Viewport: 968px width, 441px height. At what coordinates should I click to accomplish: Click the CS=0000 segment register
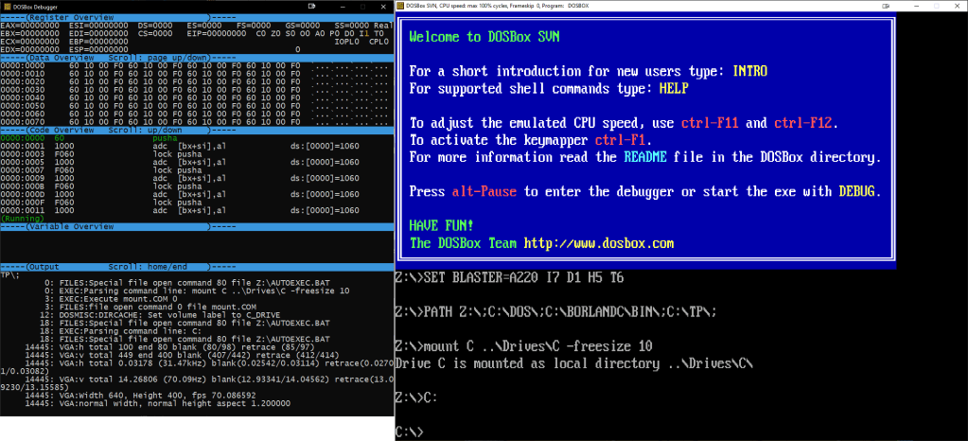click(155, 33)
